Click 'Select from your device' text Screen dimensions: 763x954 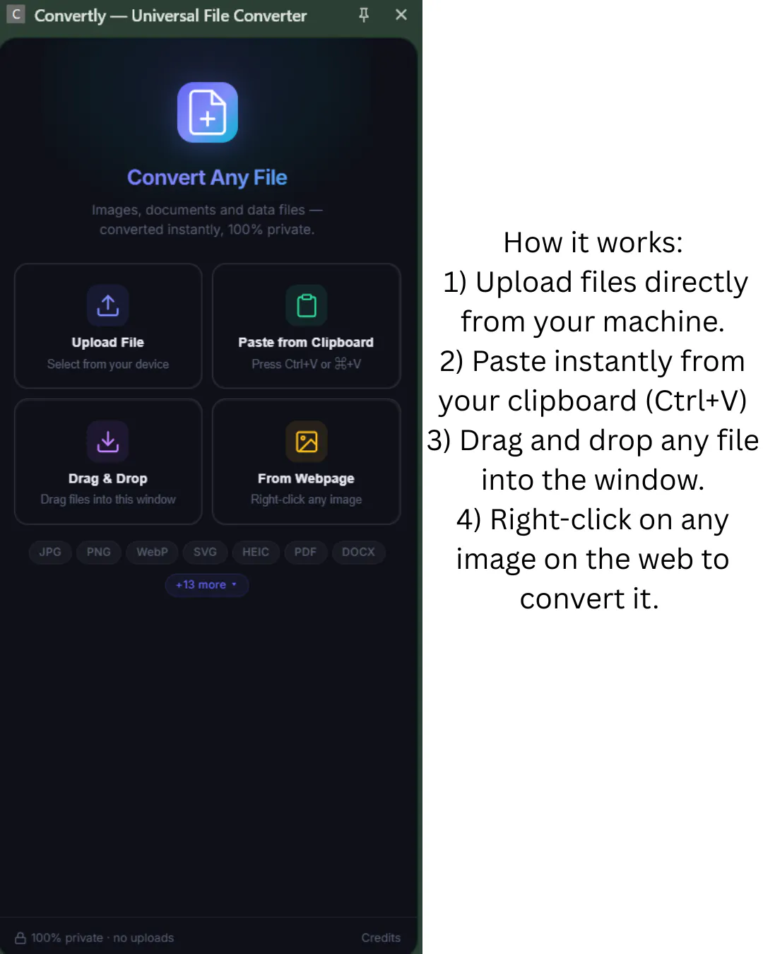click(108, 364)
